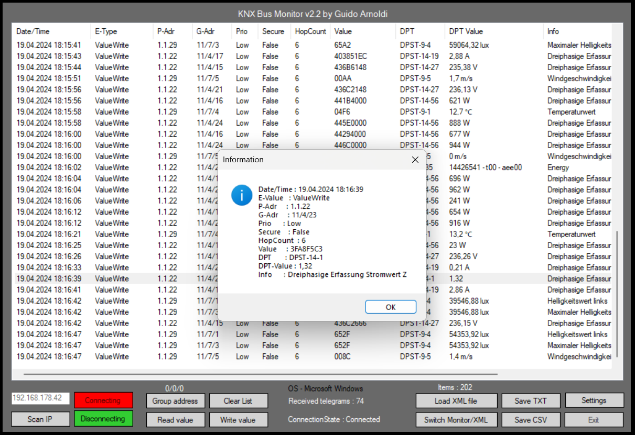Load an XML file
The image size is (635, 435).
456,400
